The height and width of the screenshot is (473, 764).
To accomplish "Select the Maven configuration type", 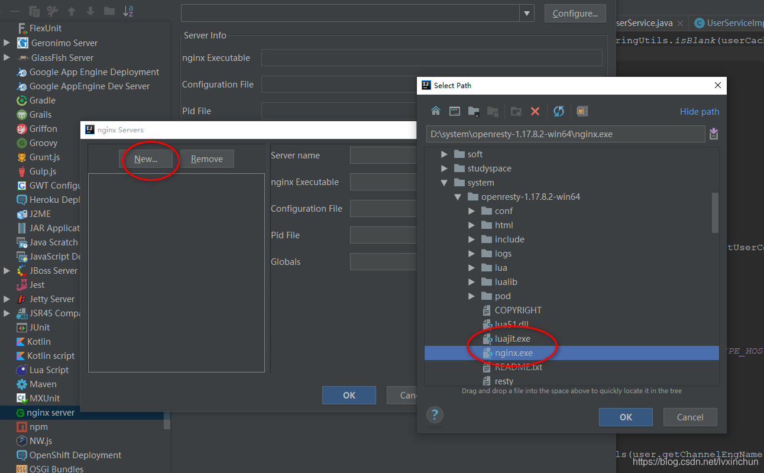I will [x=36, y=384].
